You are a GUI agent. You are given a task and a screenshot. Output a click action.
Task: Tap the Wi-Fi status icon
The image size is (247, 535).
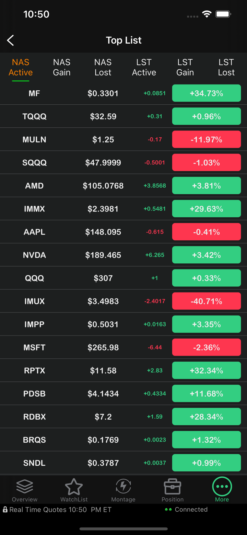pyautogui.click(x=207, y=14)
